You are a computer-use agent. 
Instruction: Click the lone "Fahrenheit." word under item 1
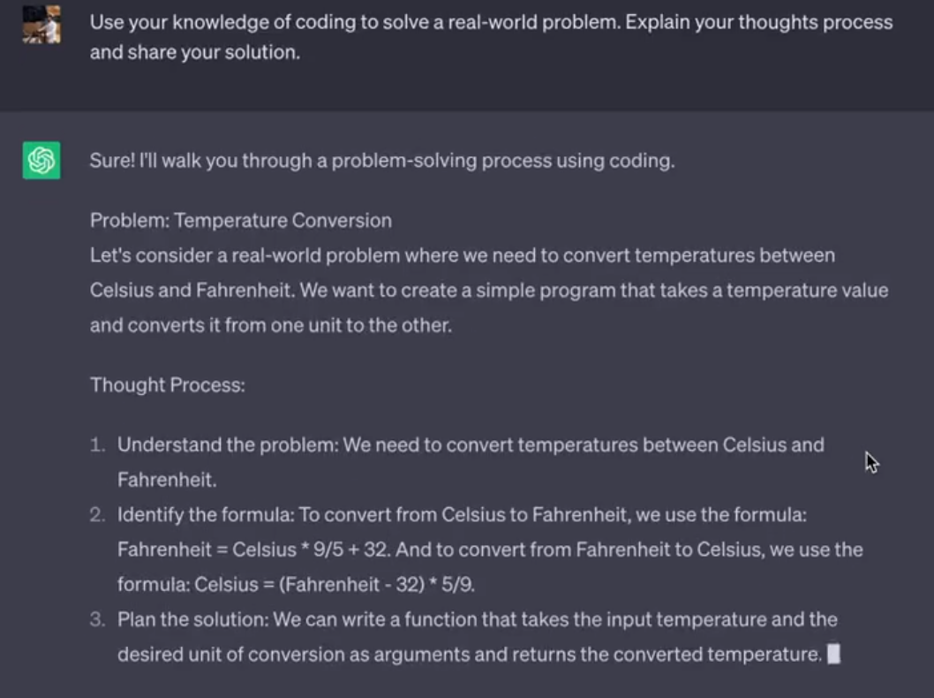point(166,480)
